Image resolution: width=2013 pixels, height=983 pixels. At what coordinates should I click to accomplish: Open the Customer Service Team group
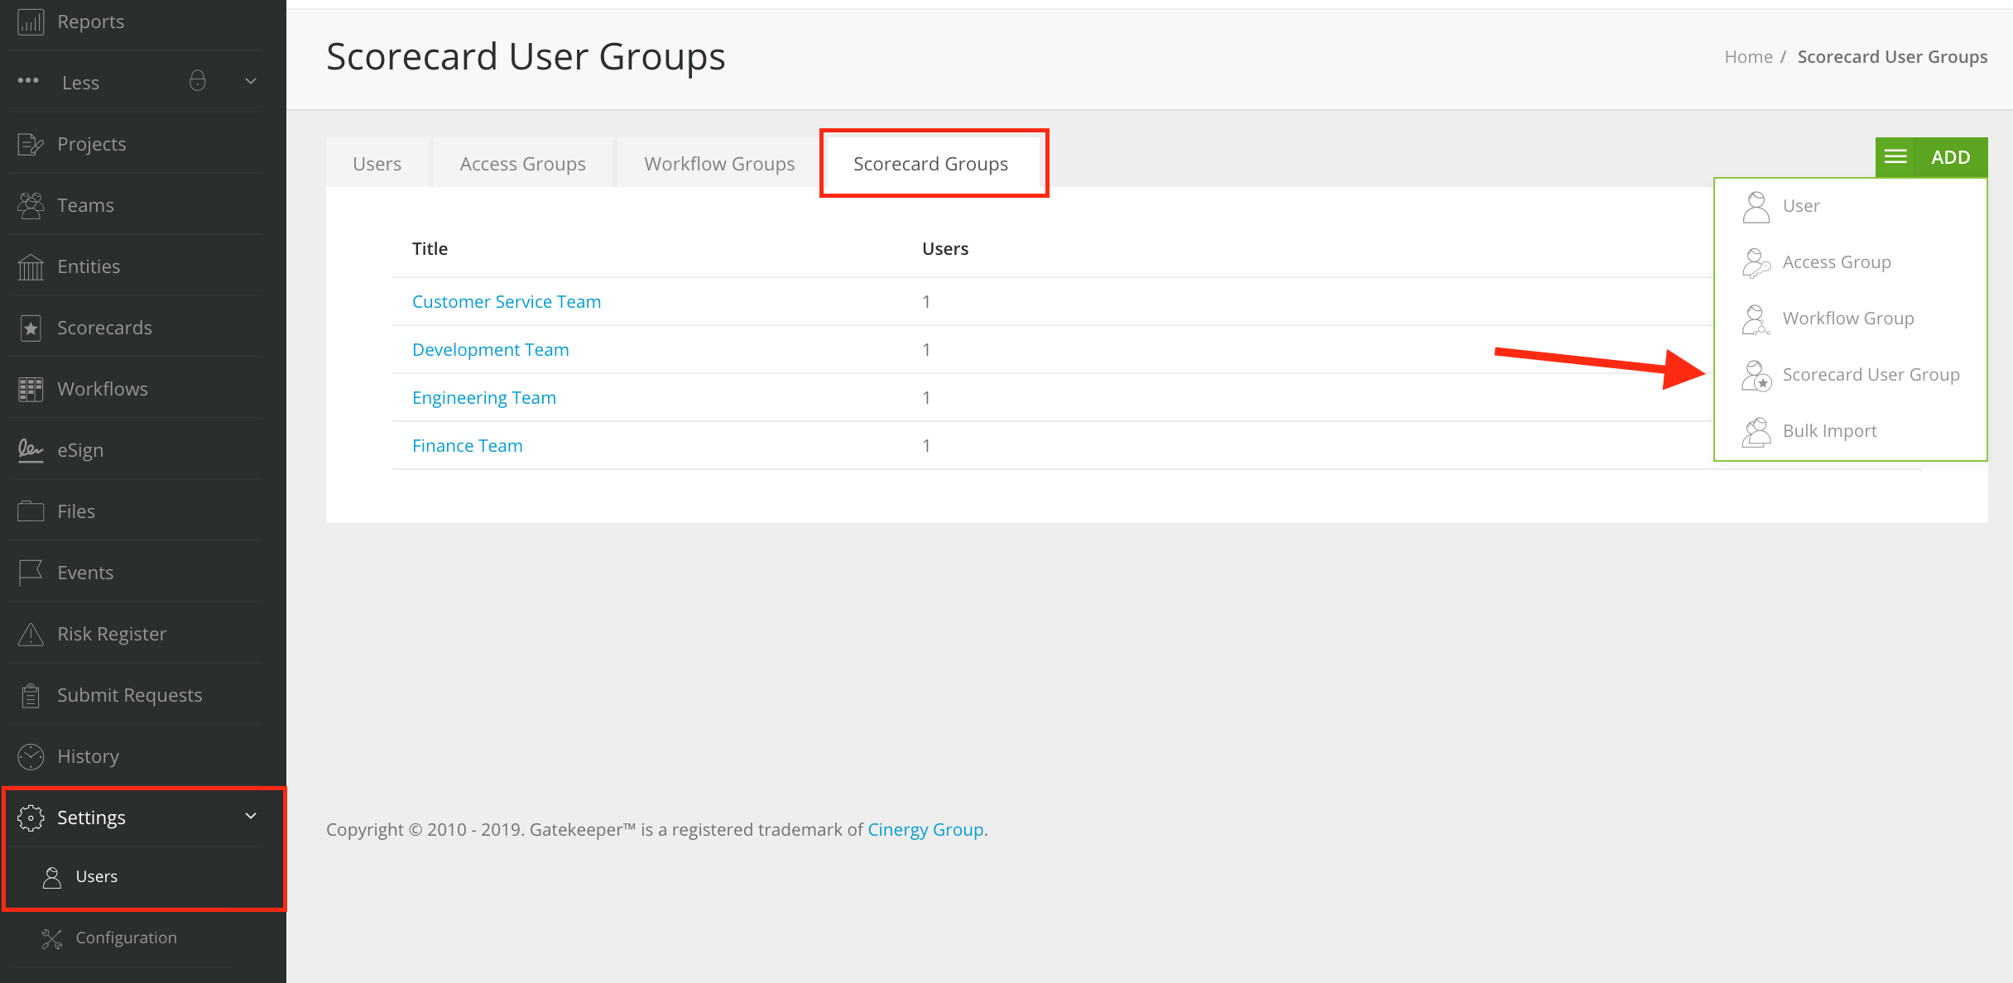click(506, 300)
